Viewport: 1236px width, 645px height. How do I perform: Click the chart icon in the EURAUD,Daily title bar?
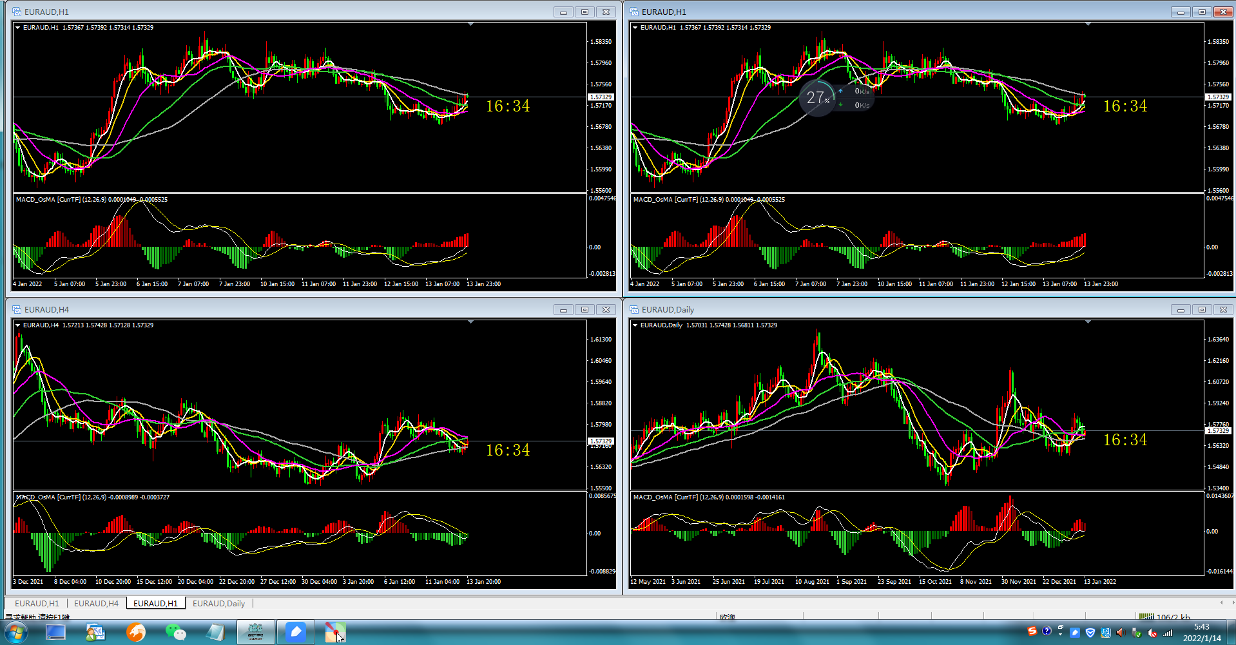[x=634, y=309]
